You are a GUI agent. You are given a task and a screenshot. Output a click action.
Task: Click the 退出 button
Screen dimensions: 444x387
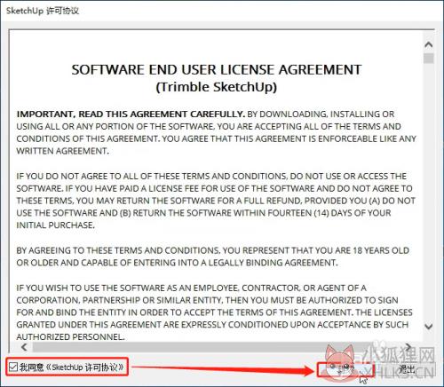(x=407, y=369)
